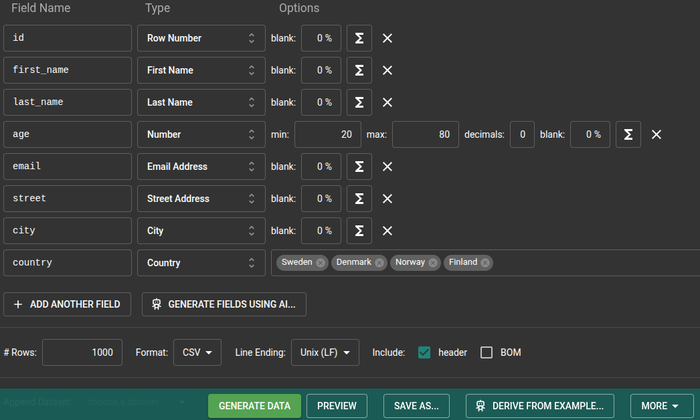The image size is (700, 420).
Task: Open the First Name type selector
Action: 201,70
